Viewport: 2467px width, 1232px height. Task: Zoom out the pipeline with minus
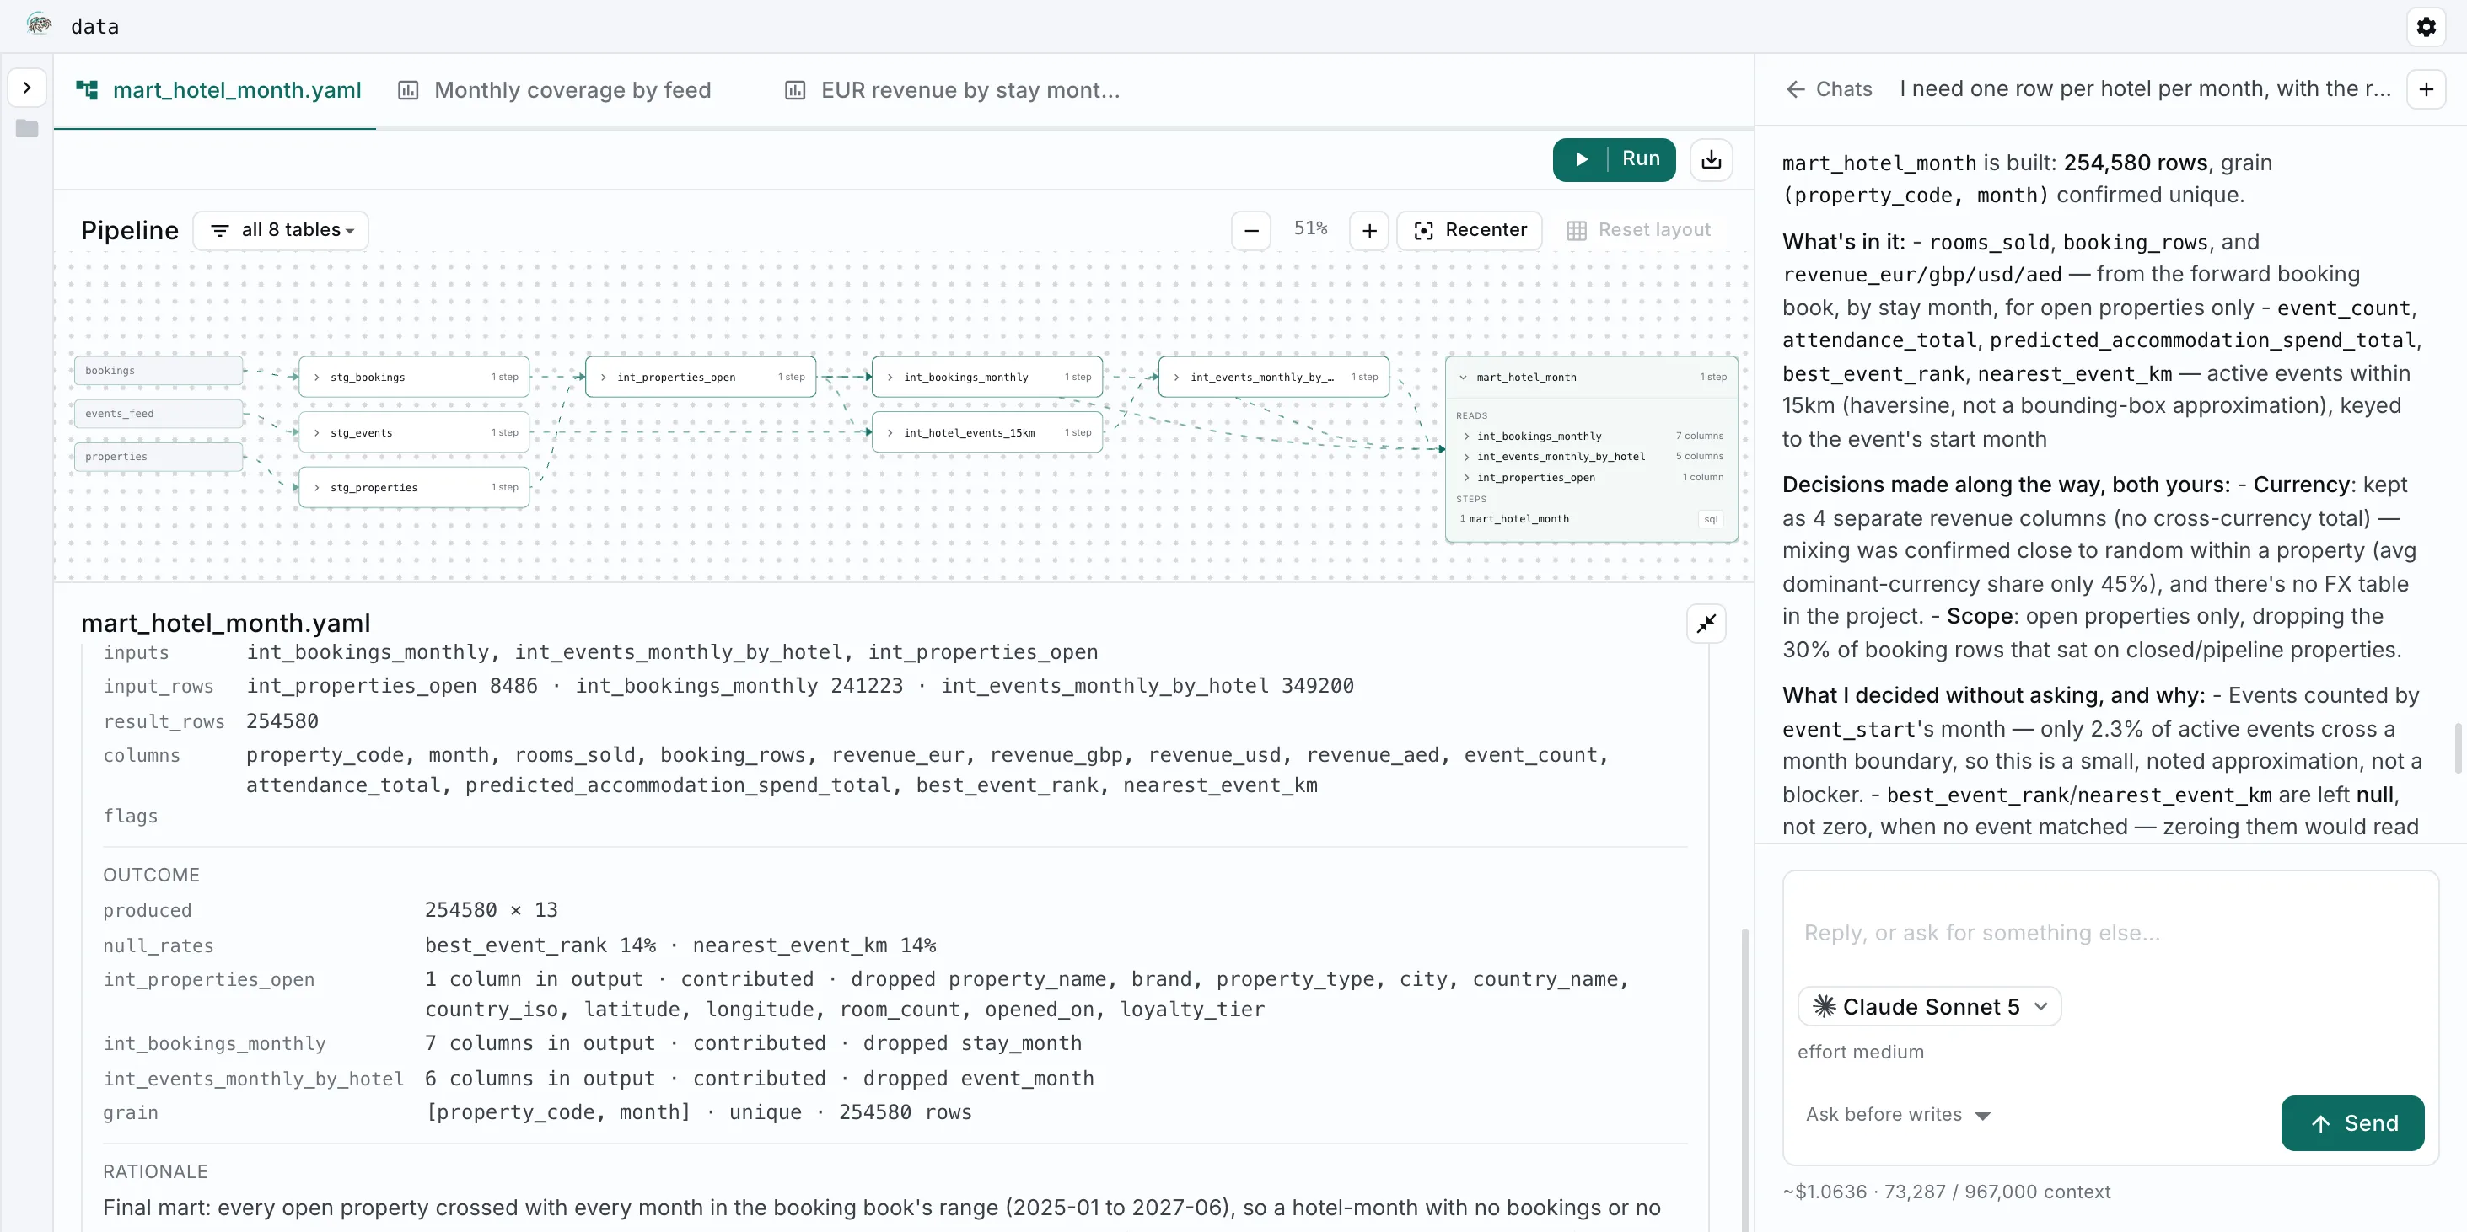1250,231
